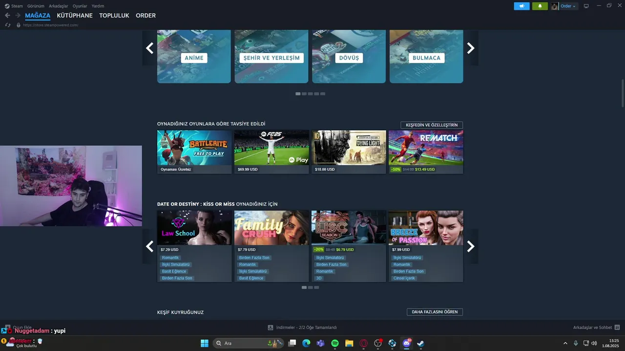
Task: Open Task View on the taskbar
Action: [x=292, y=343]
